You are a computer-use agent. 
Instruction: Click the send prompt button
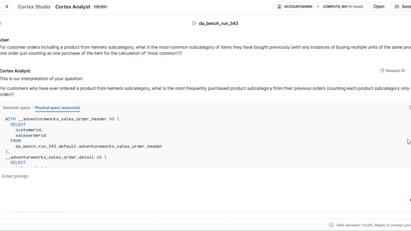point(409,200)
